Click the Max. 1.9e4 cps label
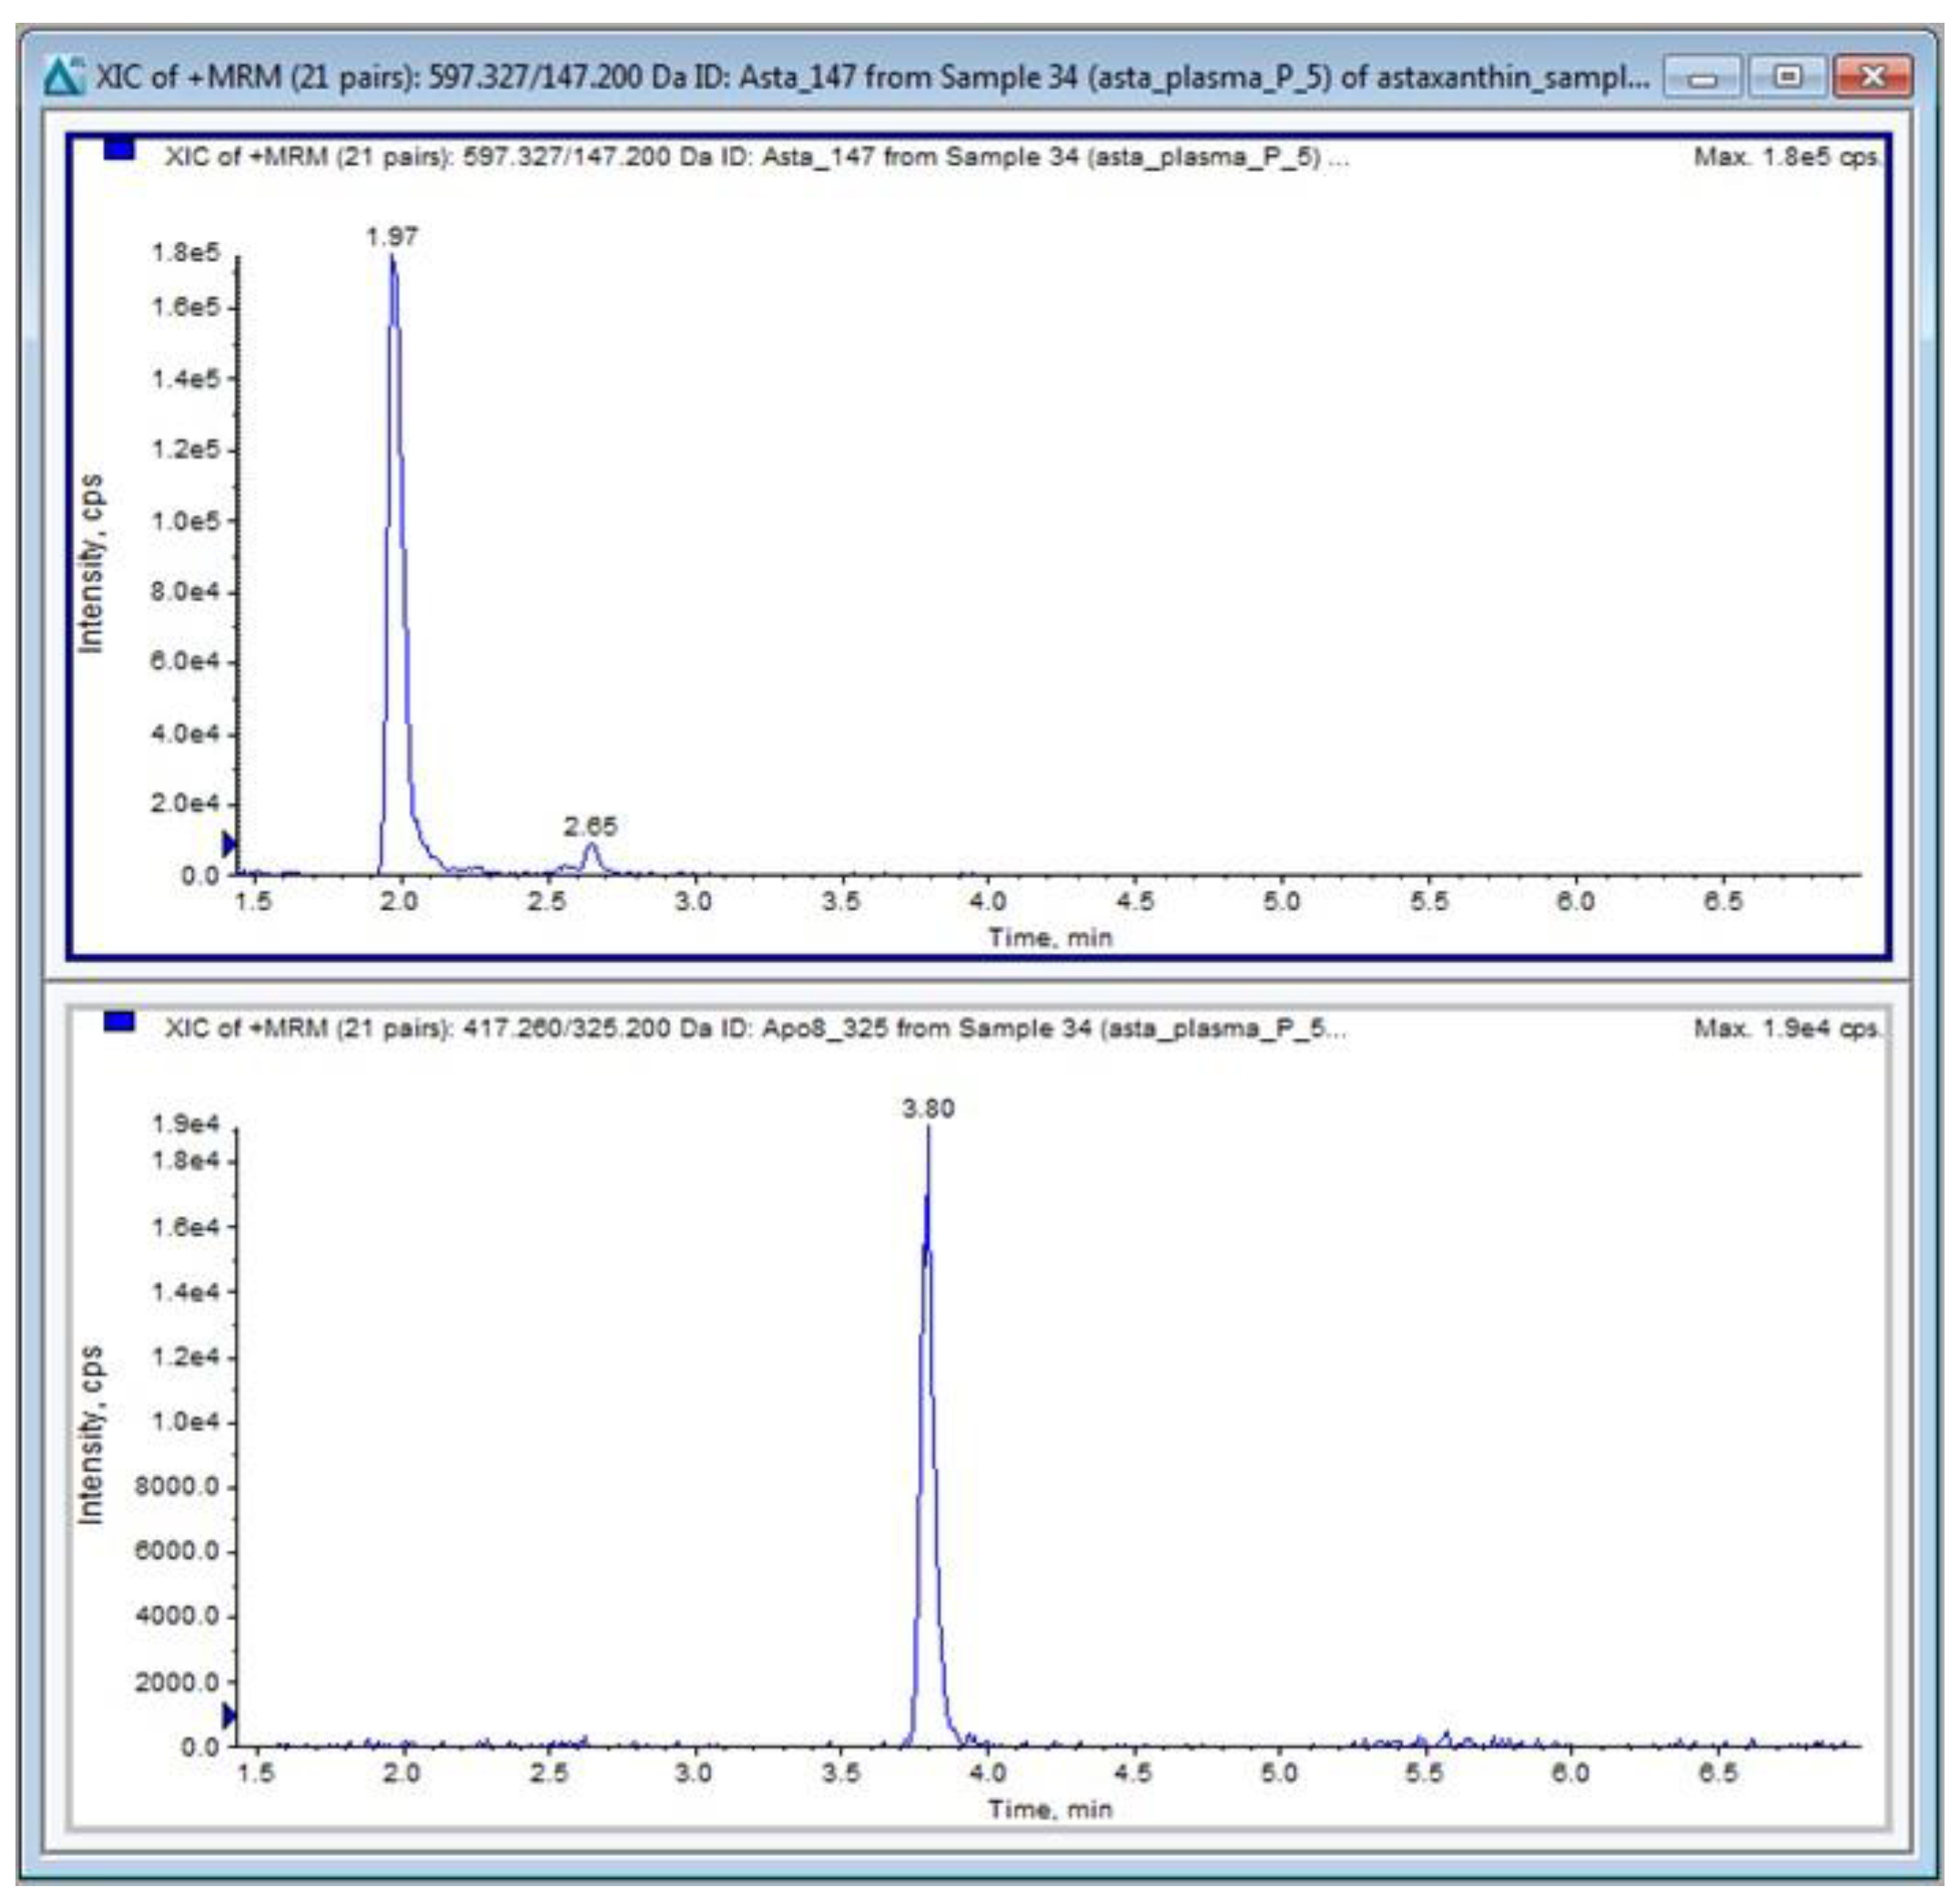 coord(1786,1029)
